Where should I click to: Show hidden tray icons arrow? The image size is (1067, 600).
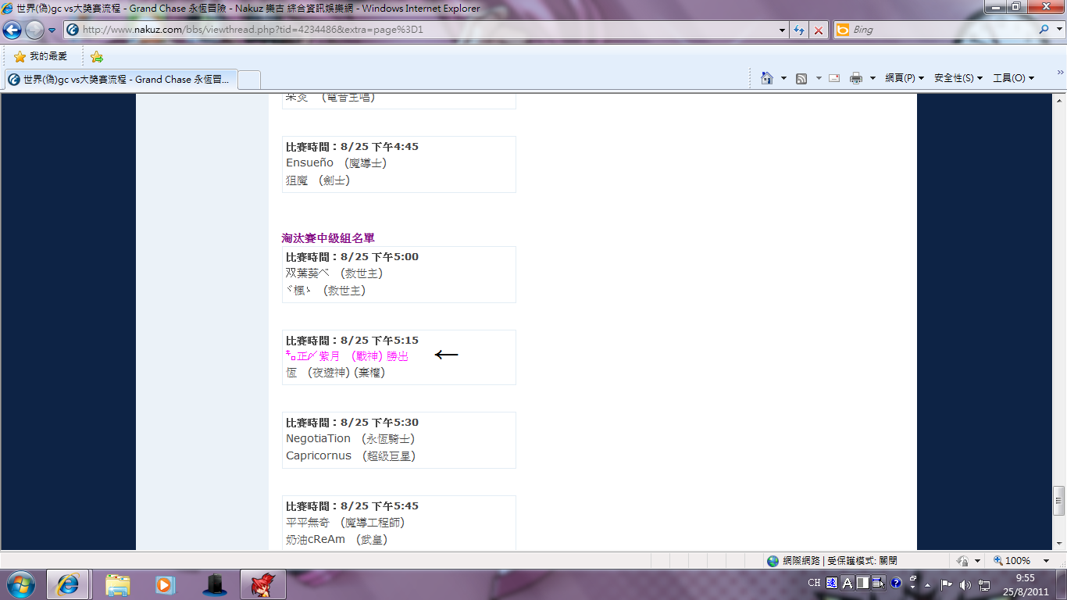927,584
